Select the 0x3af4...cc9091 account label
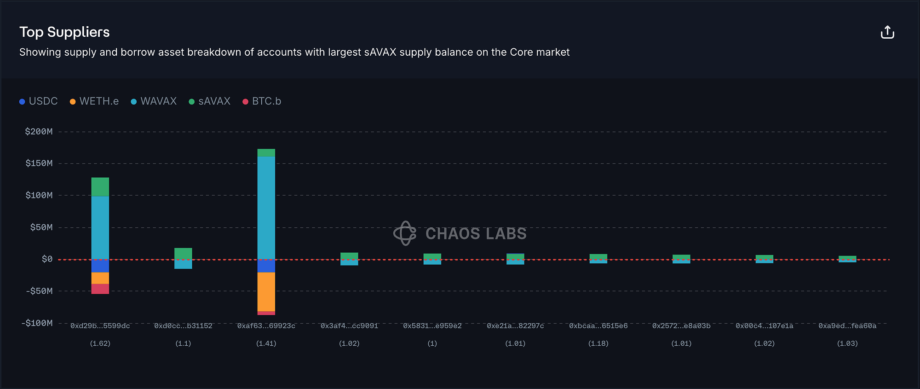 [349, 326]
